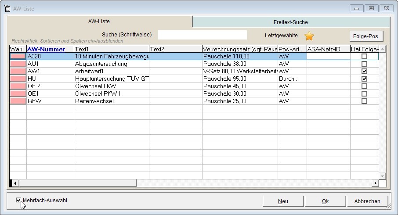The height and width of the screenshot is (215, 398).
Task: Select the OE 2 AW-Nummer cell
Action: [50, 86]
